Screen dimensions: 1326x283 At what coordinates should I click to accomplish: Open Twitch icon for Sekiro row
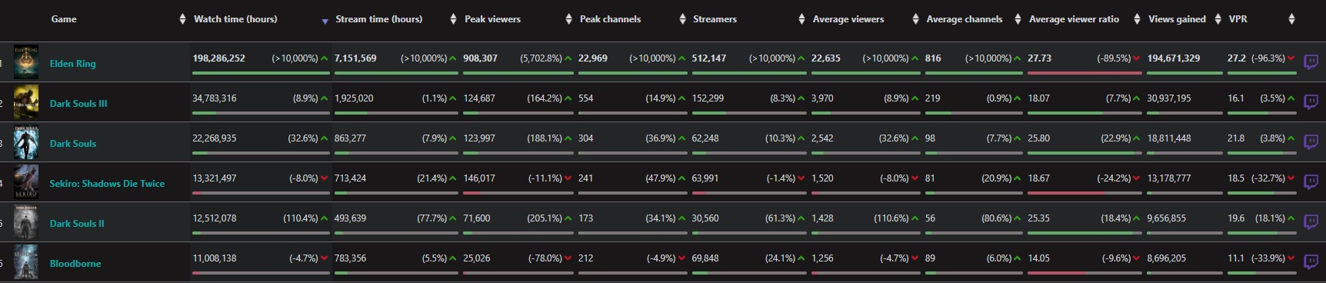pyautogui.click(x=1311, y=182)
